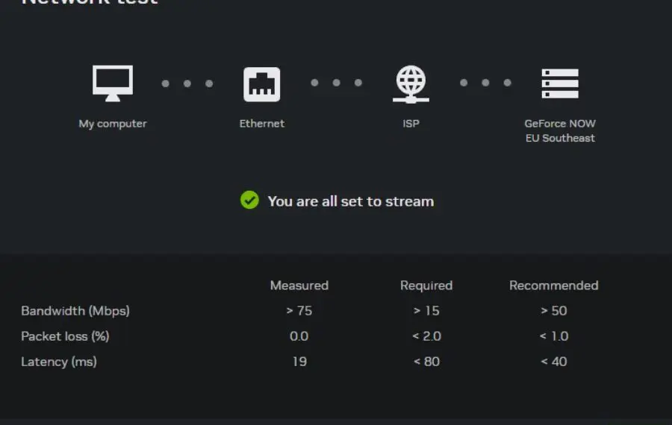Click measured latency value 19
672x425 pixels.
pos(299,362)
